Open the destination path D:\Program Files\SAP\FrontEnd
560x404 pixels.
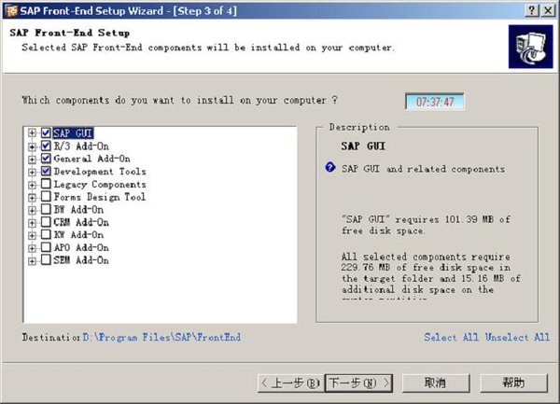pyautogui.click(x=161, y=338)
